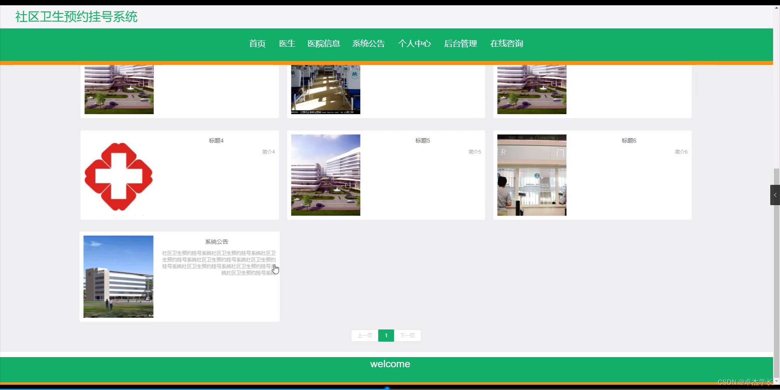
Task: Collapse the right side panel chevron
Action: pos(775,195)
